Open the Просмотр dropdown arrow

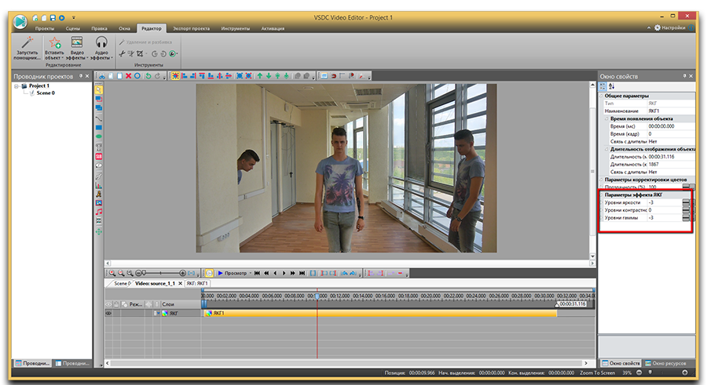[251, 273]
